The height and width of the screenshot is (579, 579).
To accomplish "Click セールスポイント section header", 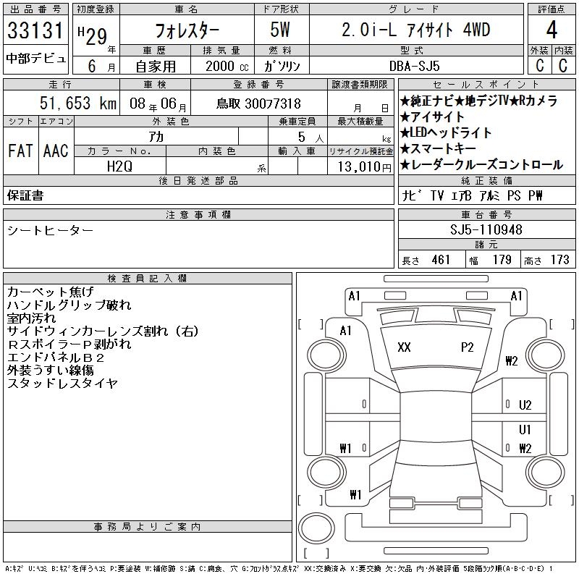I will point(486,85).
